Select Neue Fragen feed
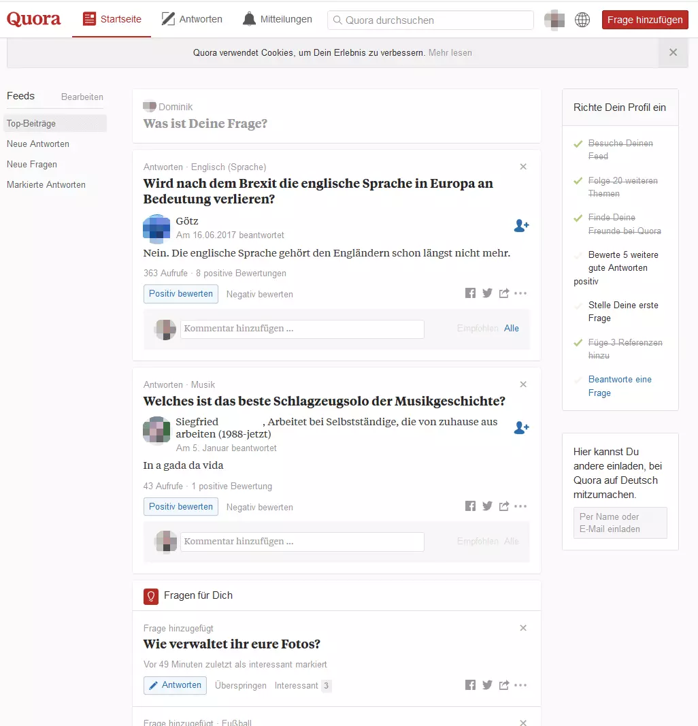698x726 pixels. click(x=32, y=165)
